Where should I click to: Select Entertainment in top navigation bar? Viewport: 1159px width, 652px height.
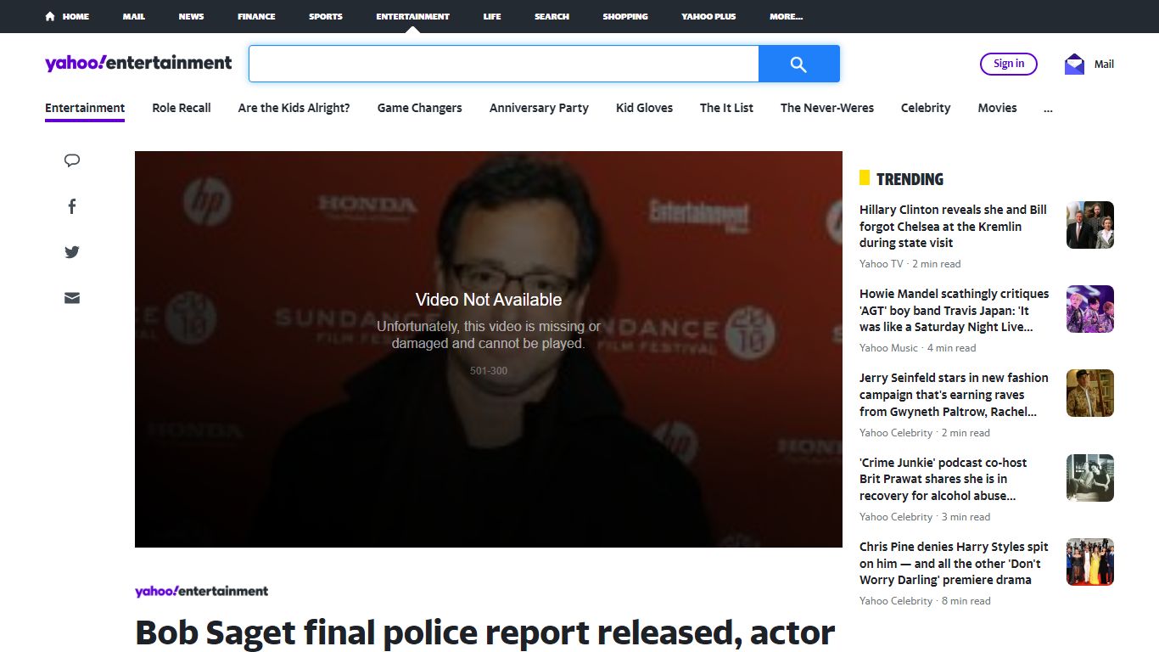click(x=413, y=16)
